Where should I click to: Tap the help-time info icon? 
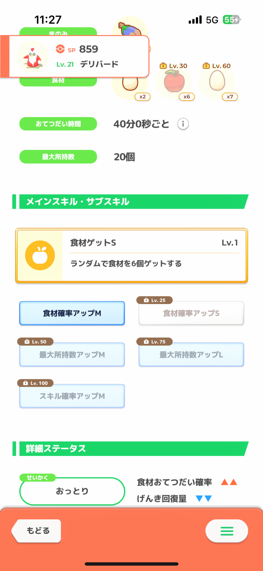tap(183, 124)
